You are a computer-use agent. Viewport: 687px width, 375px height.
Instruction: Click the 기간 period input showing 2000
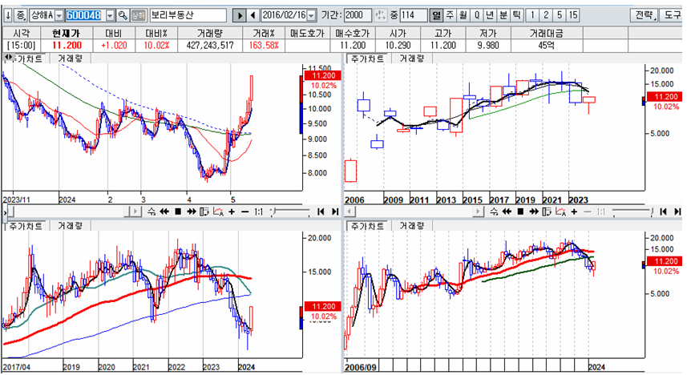(358, 15)
